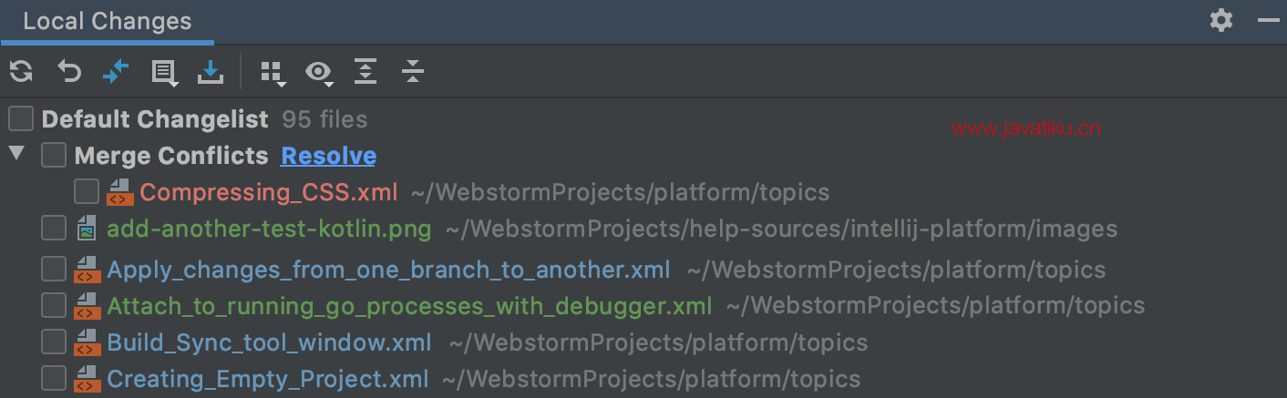Screen dimensions: 1287x398
Task: Tick the Merge Conflicts checkbox
Action: pyautogui.click(x=54, y=156)
